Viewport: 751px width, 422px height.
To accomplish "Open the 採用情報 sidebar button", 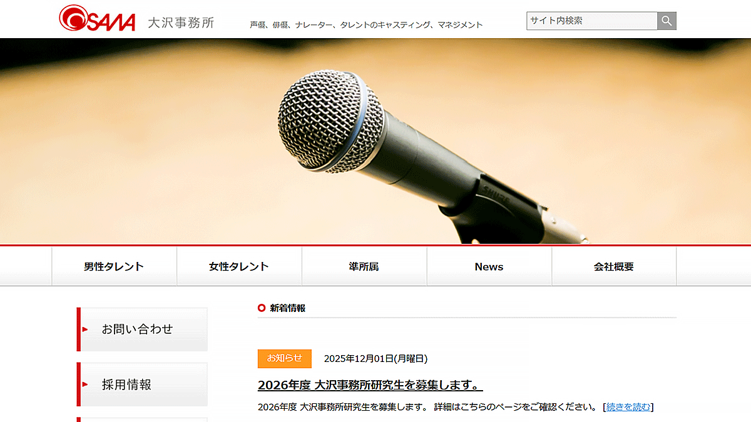I will tap(143, 384).
